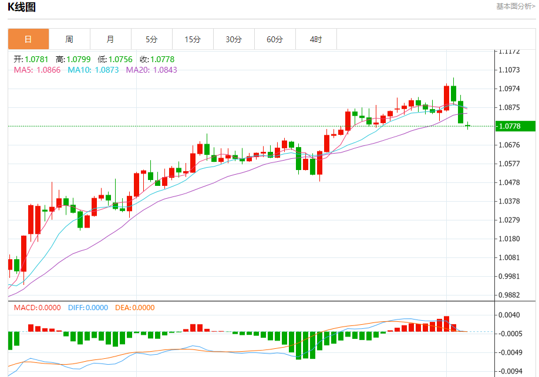Switch to the 月 monthly tab
The width and height of the screenshot is (539, 377).
110,39
